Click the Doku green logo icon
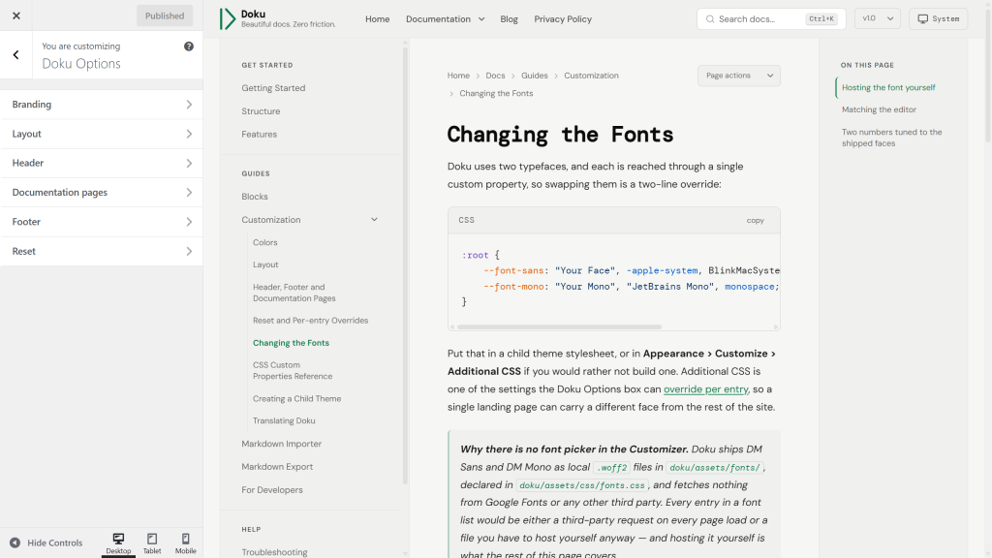The image size is (992, 558). [227, 19]
